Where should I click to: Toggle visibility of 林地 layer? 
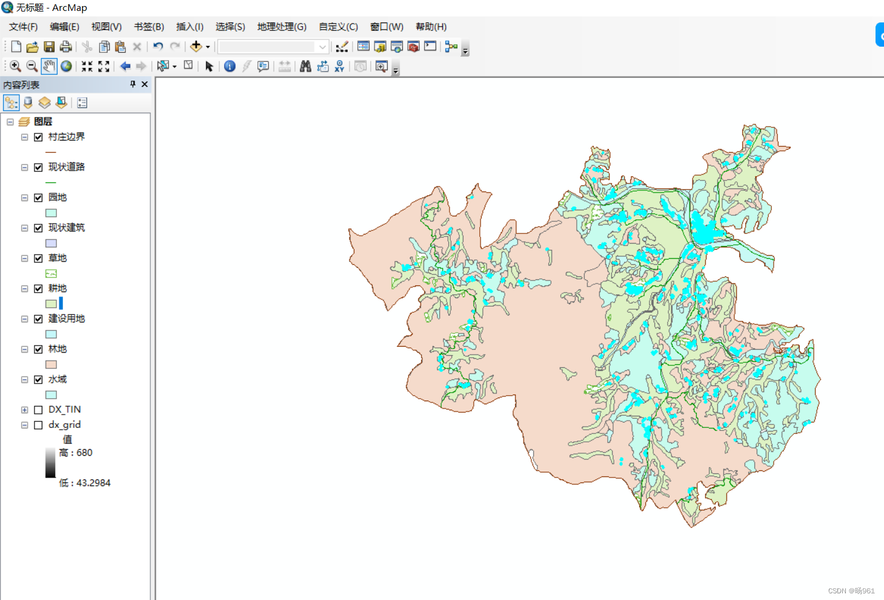[x=38, y=349]
